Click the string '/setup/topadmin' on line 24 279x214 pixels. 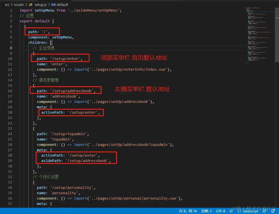tap(69, 134)
